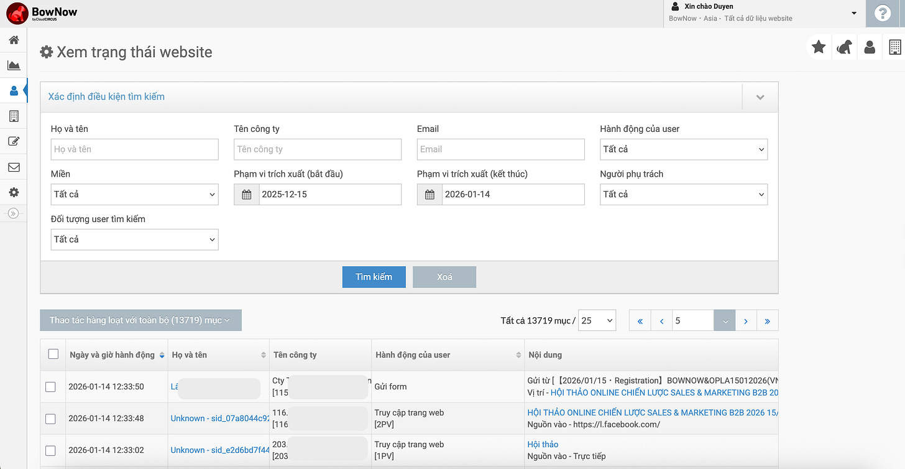Open HỘI THẢO ONLINE link in second row
The image size is (905, 469).
pyautogui.click(x=653, y=413)
